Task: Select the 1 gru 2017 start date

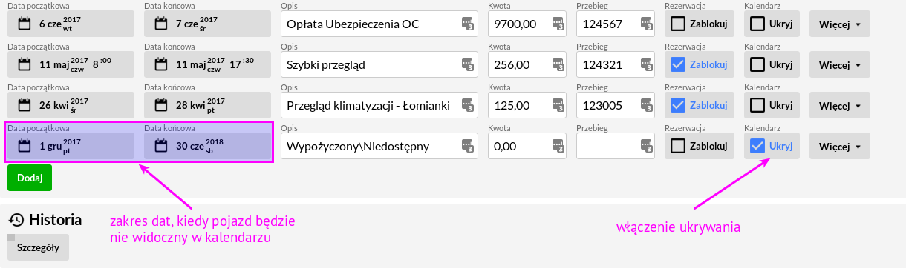Action: (x=71, y=146)
